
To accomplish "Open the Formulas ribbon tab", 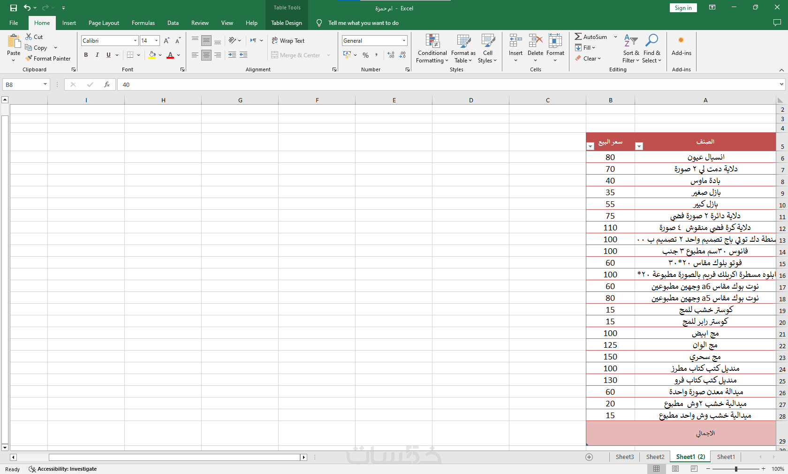I will tap(143, 23).
